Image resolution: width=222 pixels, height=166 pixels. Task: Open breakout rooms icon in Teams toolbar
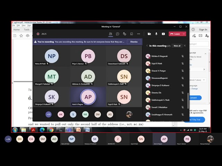tap(131, 34)
